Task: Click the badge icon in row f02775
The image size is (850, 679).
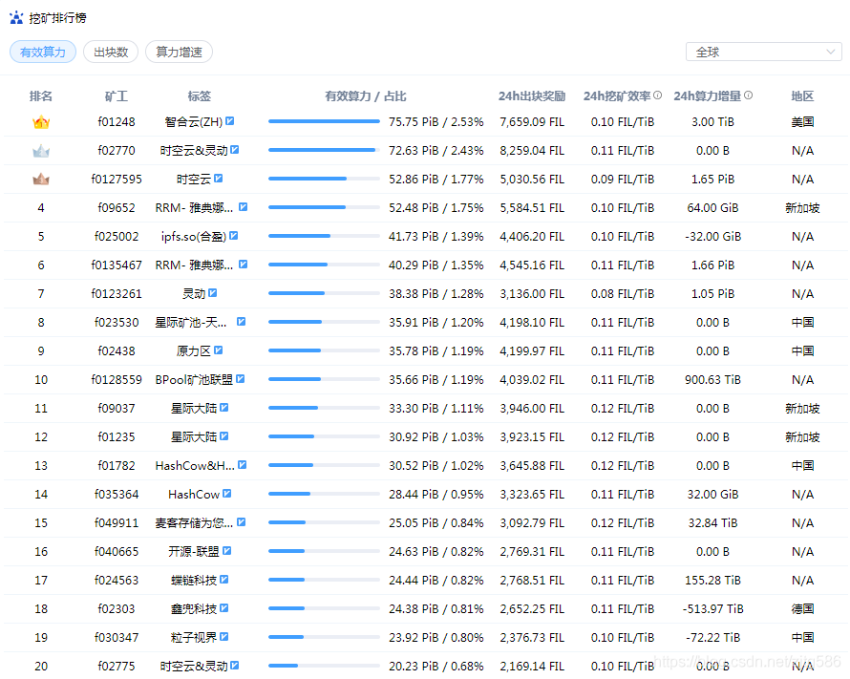Action: click(235, 665)
